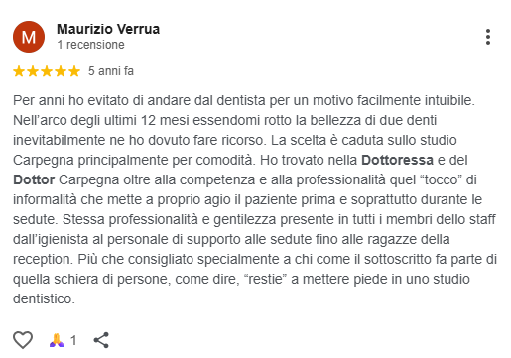Image resolution: width=511 pixels, height=358 pixels.
Task: Open the three-dot options menu
Action: coord(488,37)
